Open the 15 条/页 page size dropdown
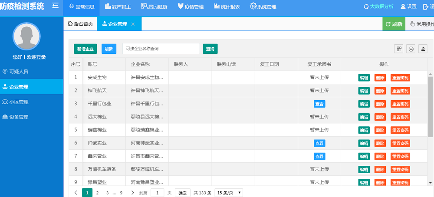434x197 pixels. click(x=229, y=193)
